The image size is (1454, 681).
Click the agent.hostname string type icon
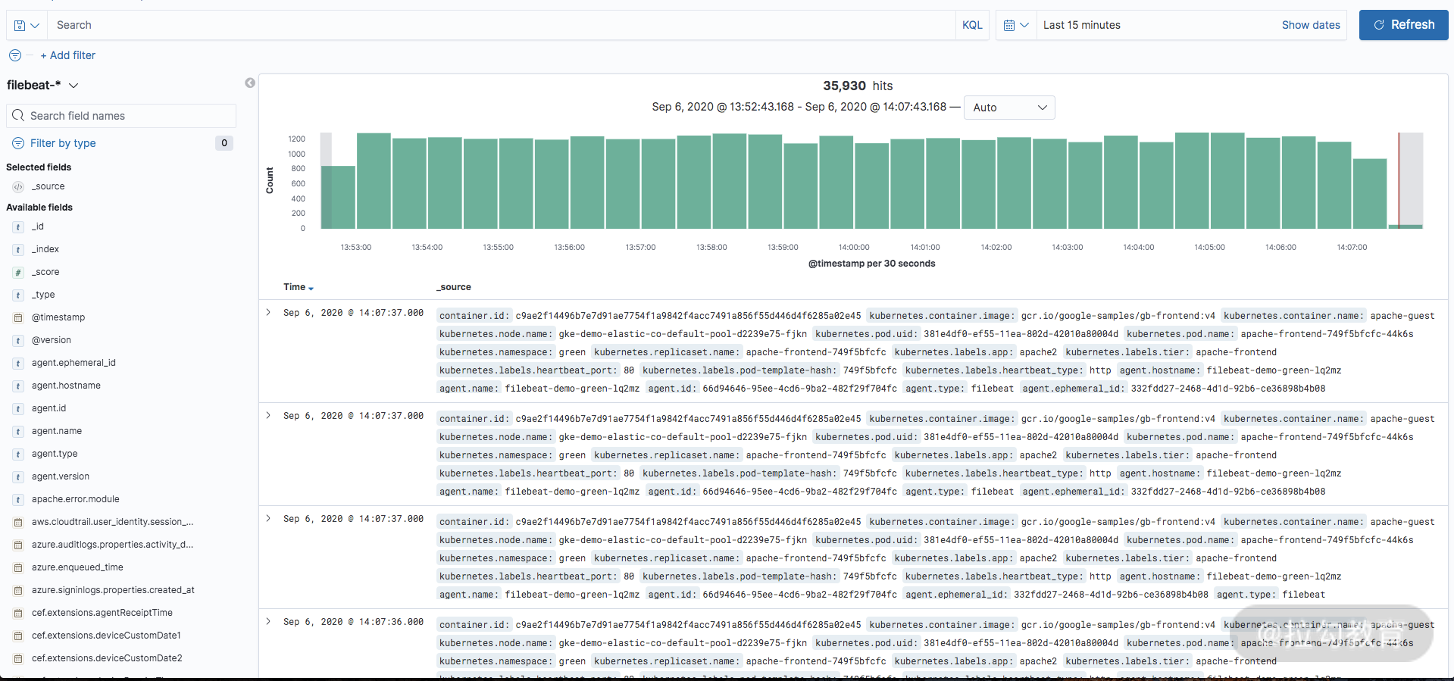pyautogui.click(x=18, y=386)
